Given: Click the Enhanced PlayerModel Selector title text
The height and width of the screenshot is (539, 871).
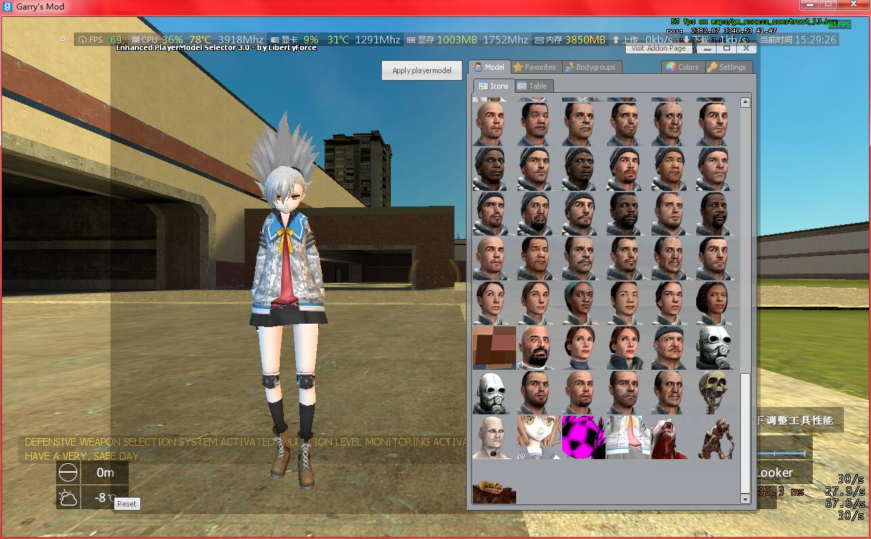Looking at the screenshot, I should pyautogui.click(x=216, y=47).
